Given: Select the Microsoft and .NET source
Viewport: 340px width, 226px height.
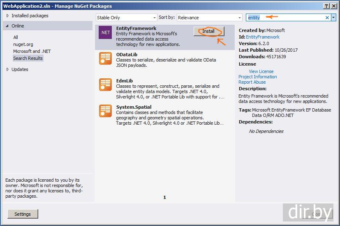Looking at the screenshot, I should [x=32, y=51].
